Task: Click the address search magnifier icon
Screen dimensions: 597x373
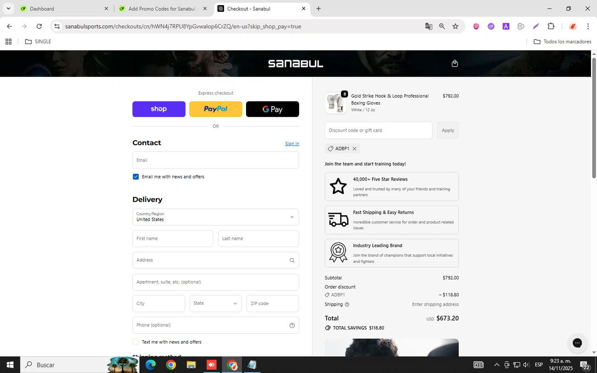Action: coord(292,260)
